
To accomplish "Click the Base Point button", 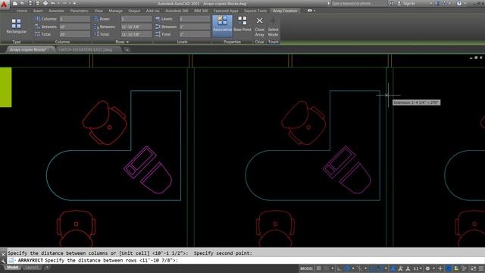I will click(242, 24).
